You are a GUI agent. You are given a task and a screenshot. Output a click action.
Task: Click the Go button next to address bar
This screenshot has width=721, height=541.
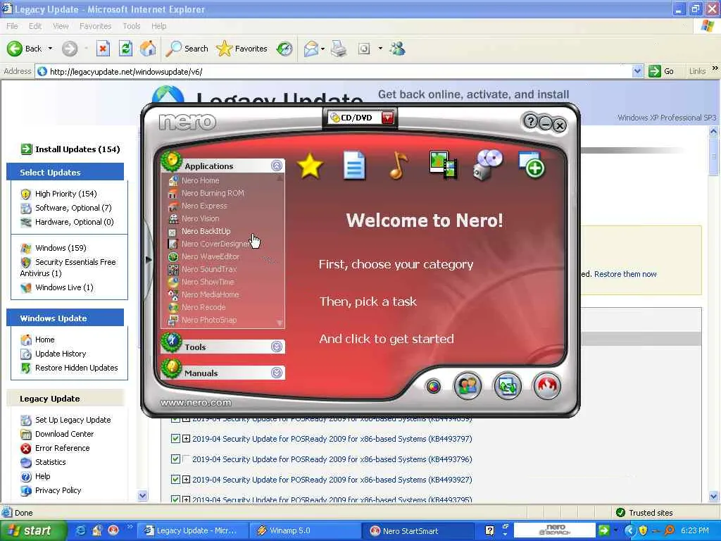[661, 71]
